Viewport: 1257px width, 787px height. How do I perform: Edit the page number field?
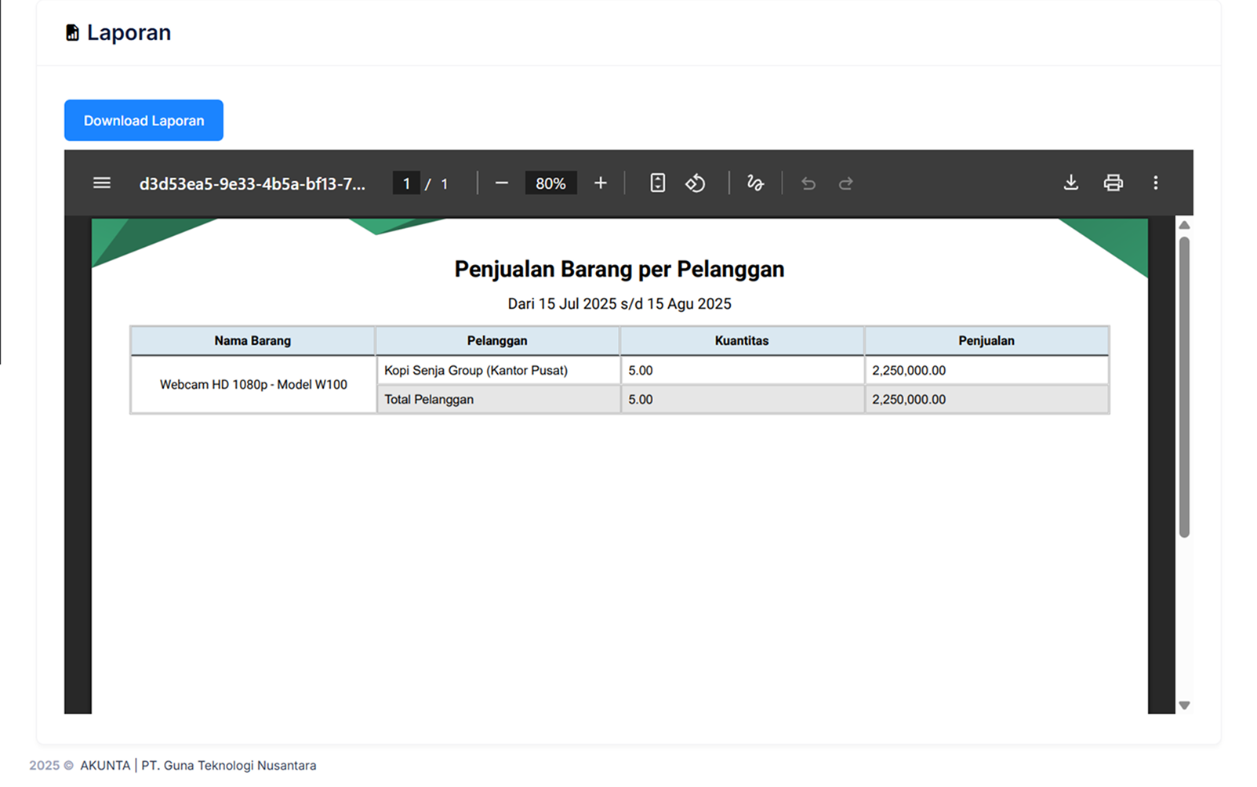407,183
